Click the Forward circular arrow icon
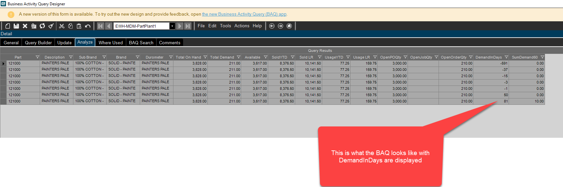 click(x=280, y=26)
